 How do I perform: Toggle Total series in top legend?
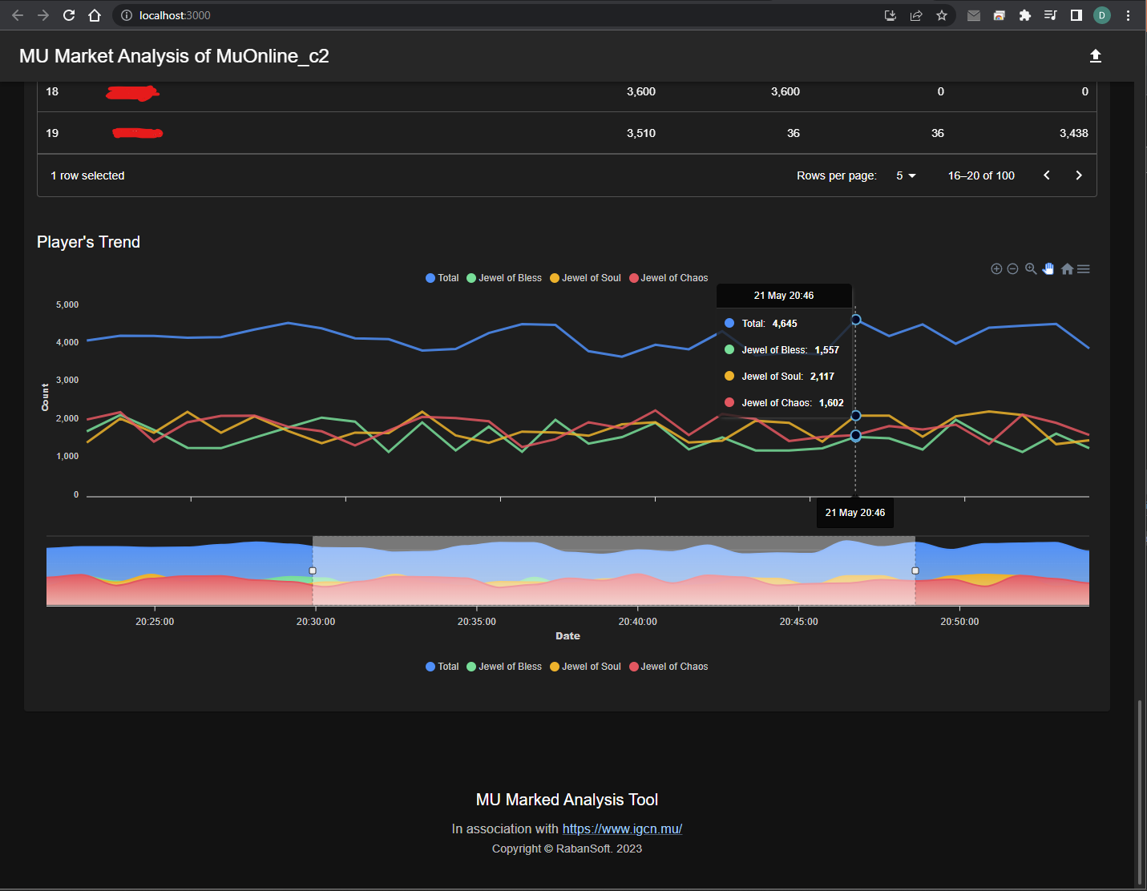click(442, 278)
